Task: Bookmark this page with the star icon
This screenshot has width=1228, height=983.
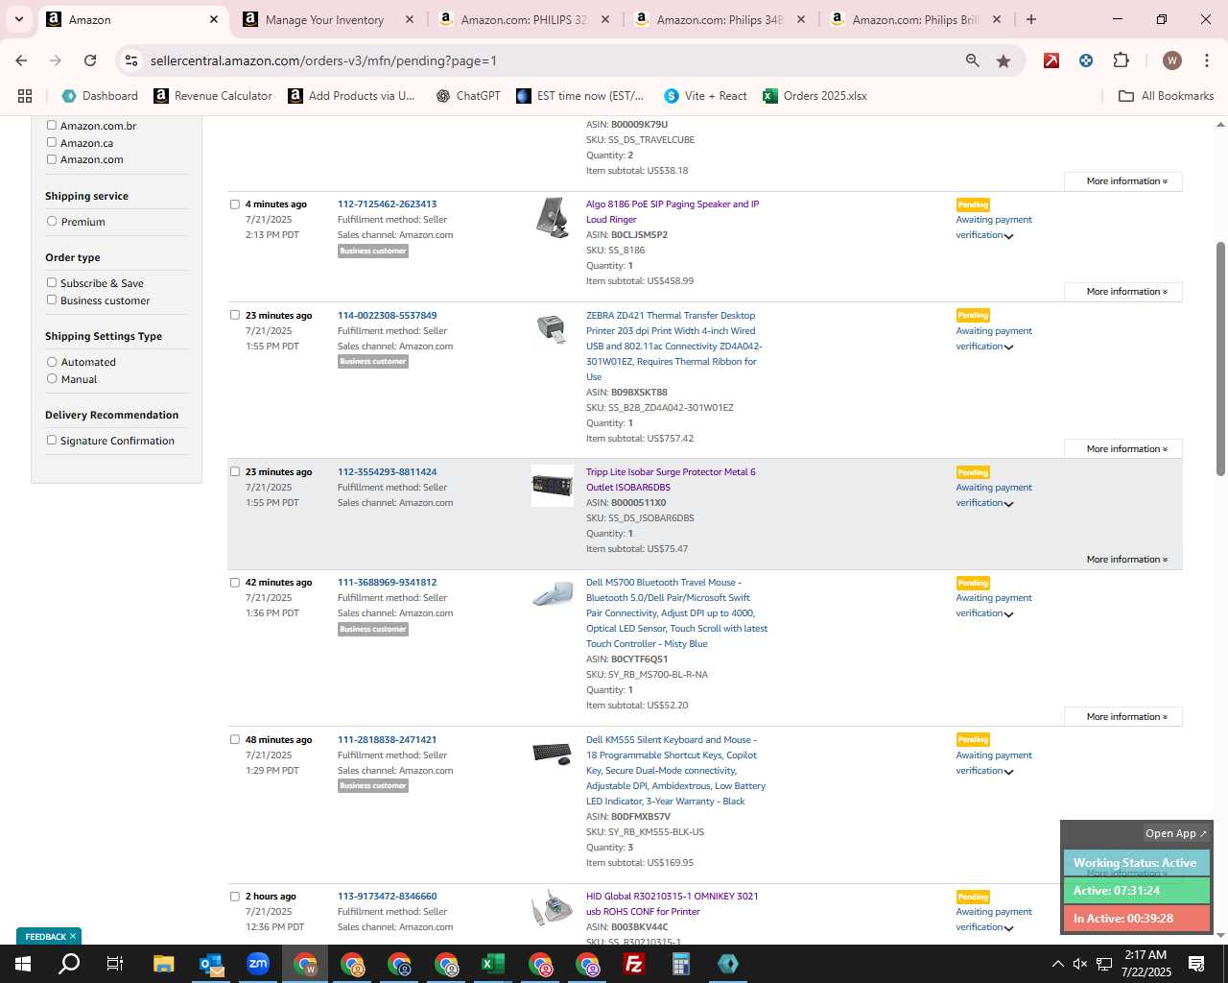Action: [1004, 60]
